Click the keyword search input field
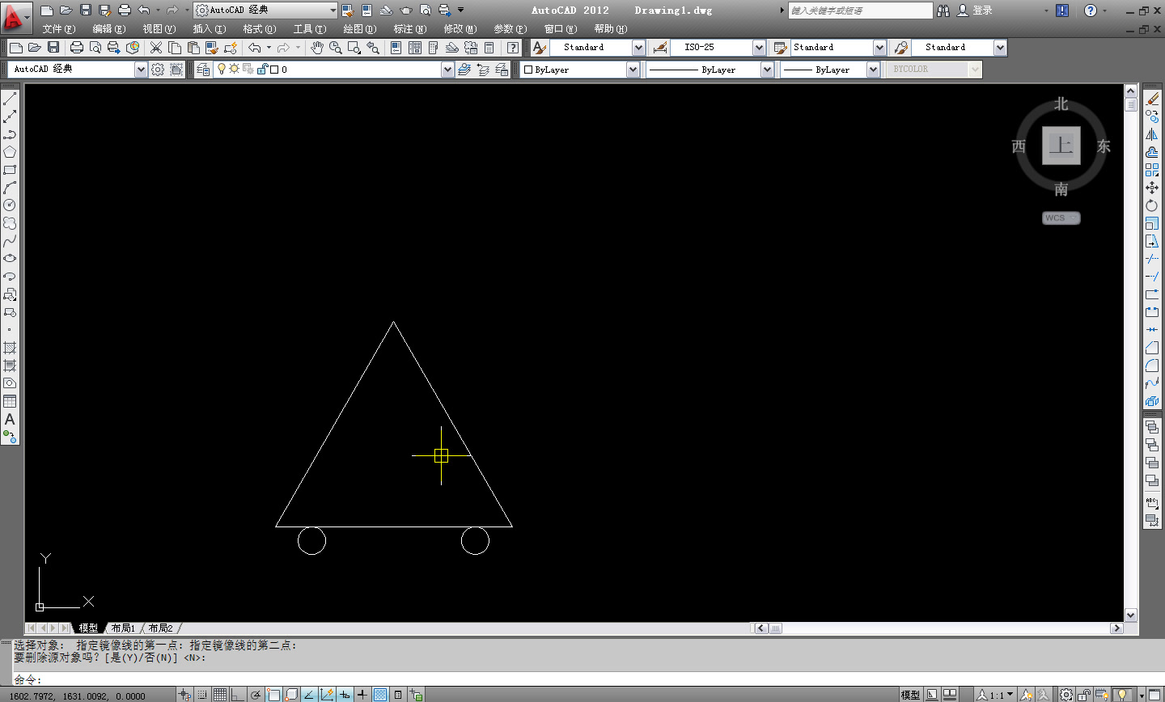This screenshot has height=702, width=1165. 859,11
